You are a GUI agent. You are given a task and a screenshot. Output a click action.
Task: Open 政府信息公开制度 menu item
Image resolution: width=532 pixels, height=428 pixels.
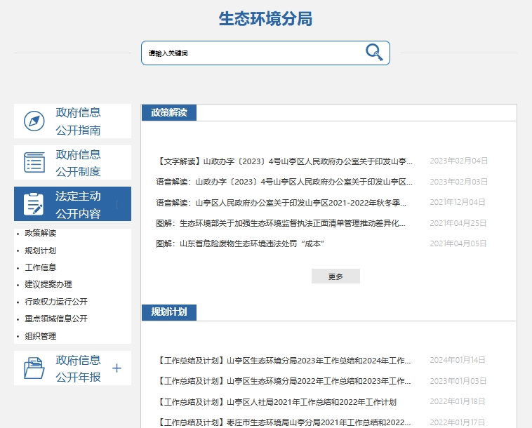(72, 163)
